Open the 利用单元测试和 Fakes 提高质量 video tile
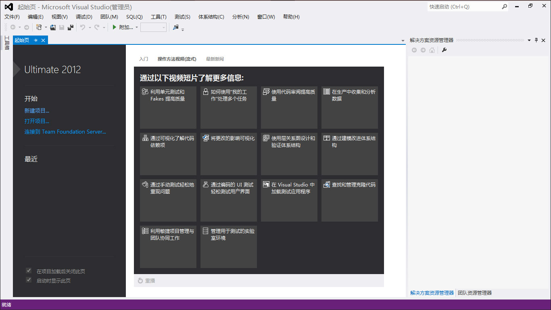 [168, 107]
